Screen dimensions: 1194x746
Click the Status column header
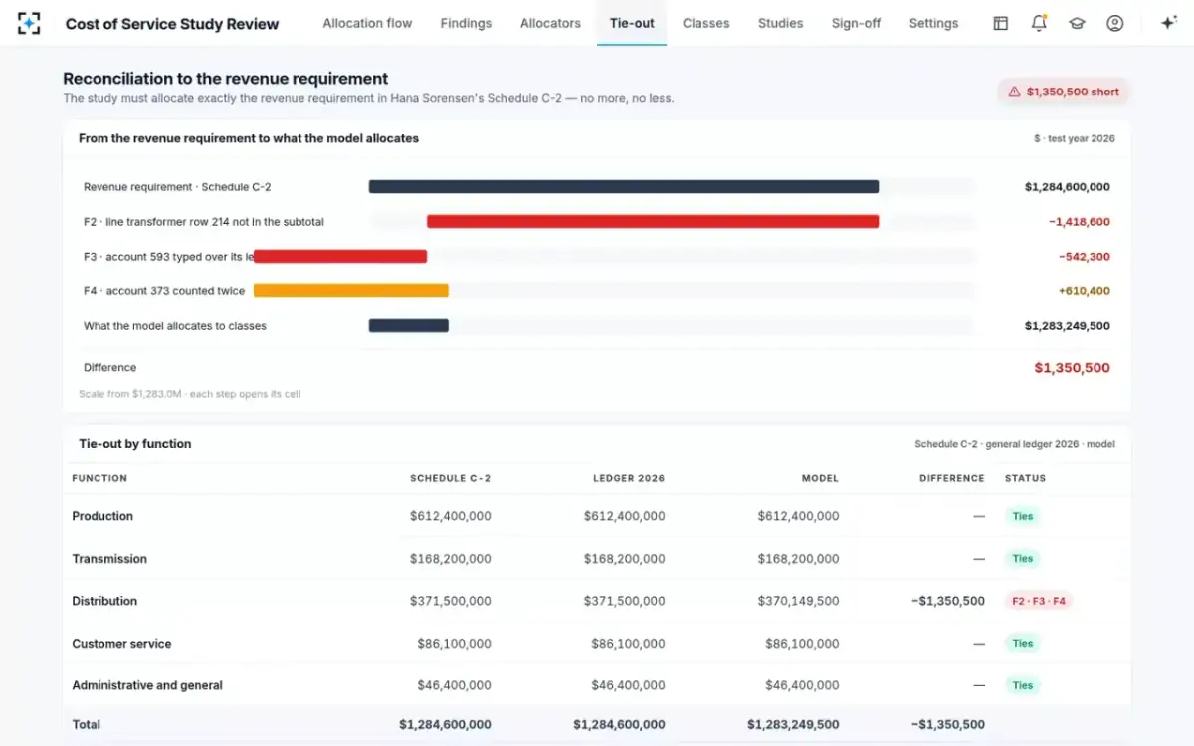pyautogui.click(x=1025, y=478)
